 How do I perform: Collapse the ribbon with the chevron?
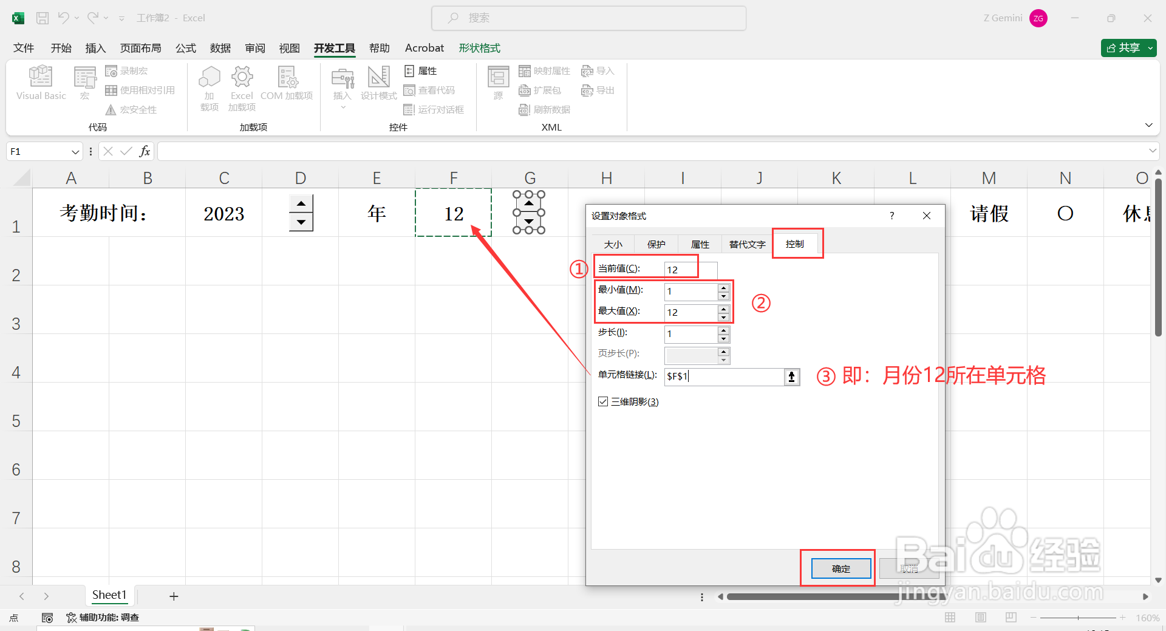[1148, 125]
